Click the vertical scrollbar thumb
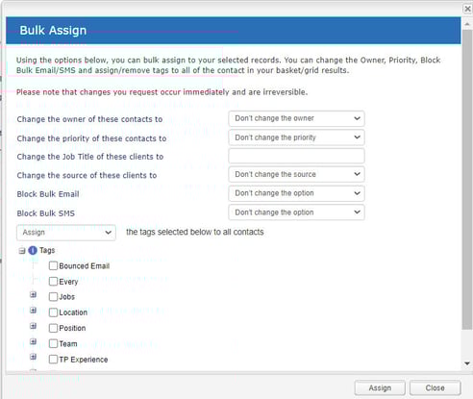The width and height of the screenshot is (473, 399). 467,180
